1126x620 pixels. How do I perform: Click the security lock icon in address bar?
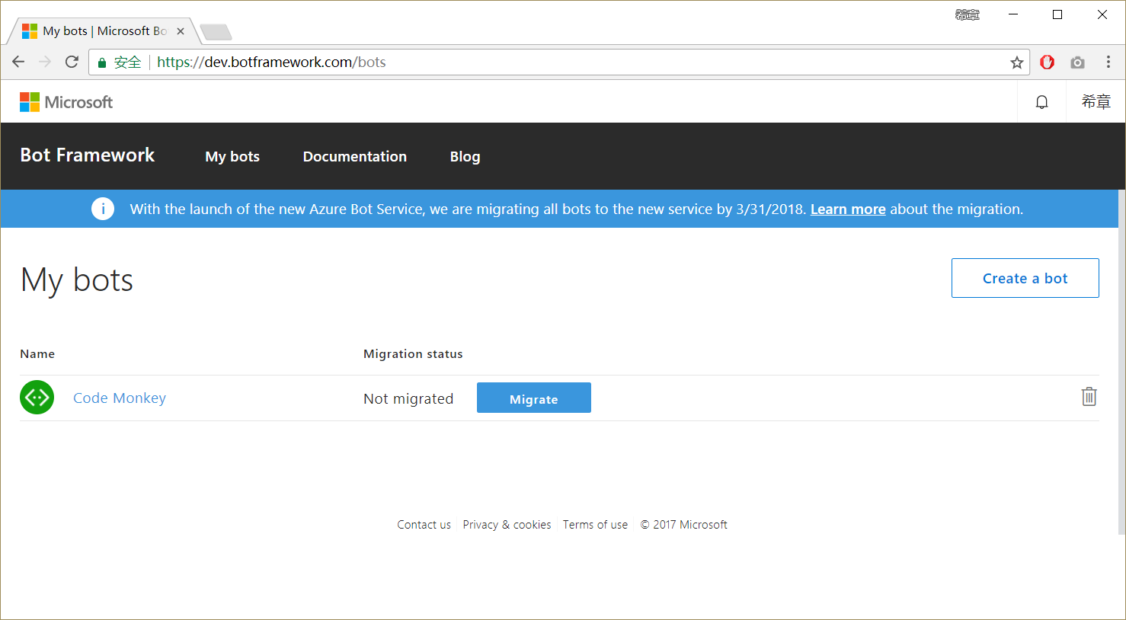102,62
